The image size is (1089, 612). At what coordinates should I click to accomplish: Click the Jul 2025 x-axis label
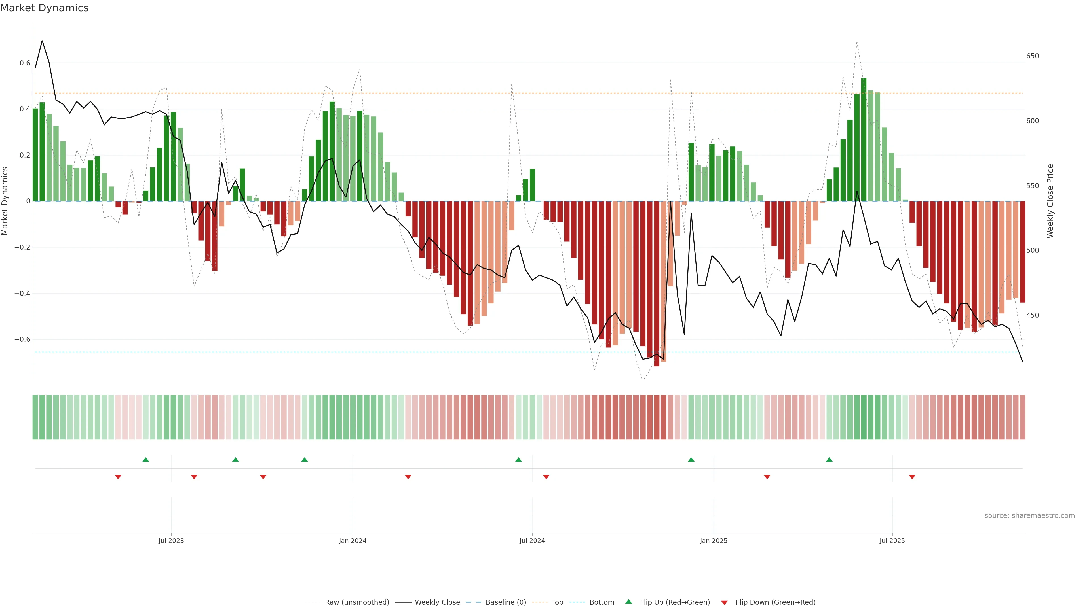(892, 541)
